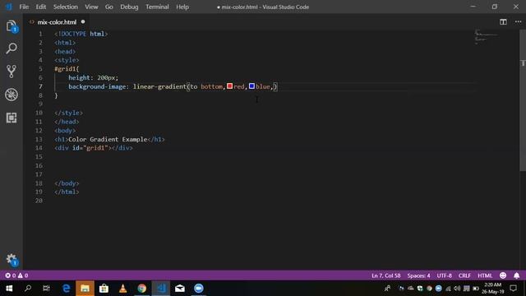Open the Selection menu
This screenshot has height=296, width=526.
pos(66,7)
